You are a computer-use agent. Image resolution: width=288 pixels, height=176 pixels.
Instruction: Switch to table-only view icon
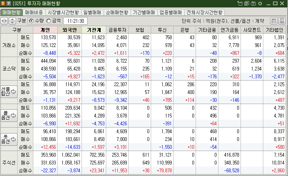[x=274, y=21]
